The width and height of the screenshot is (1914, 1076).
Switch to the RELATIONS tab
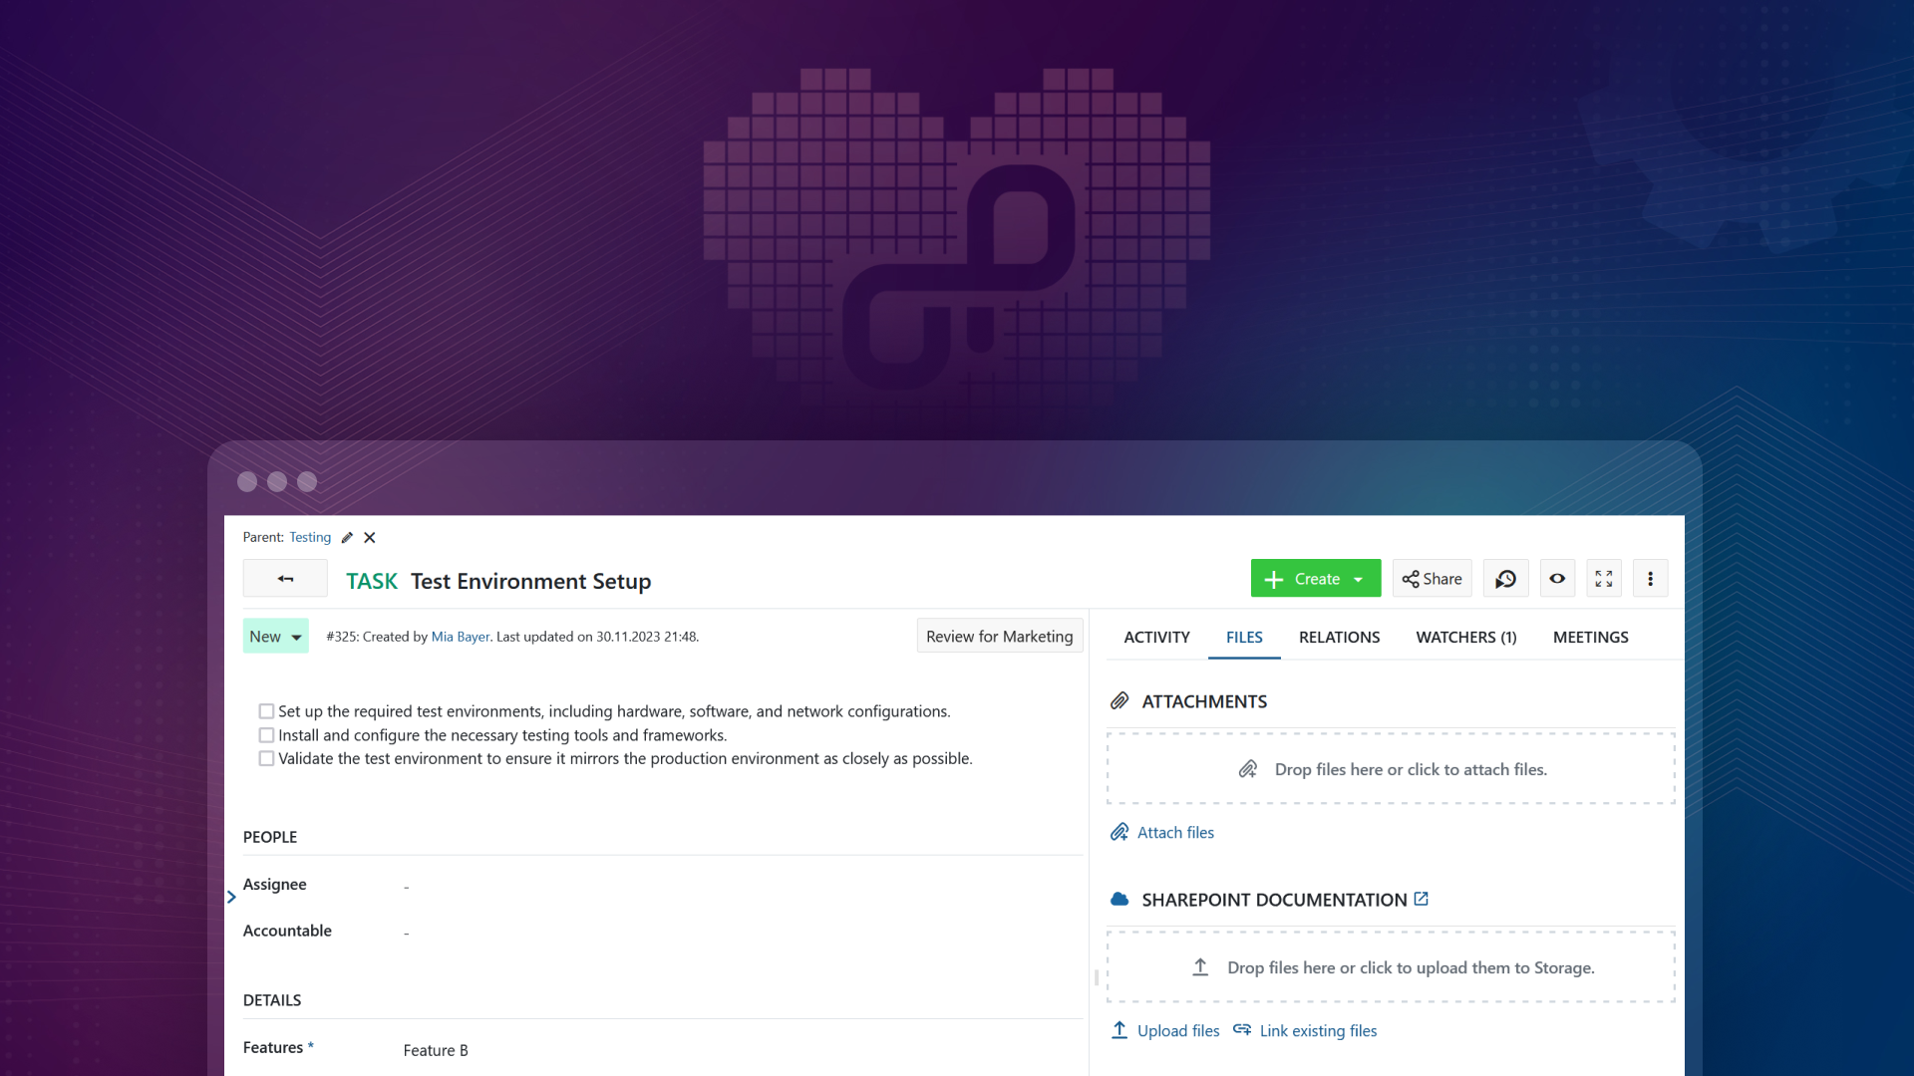(1338, 636)
